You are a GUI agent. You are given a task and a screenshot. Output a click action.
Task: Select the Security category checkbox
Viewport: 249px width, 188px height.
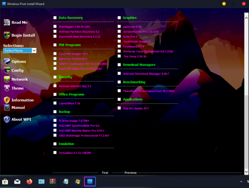coord(55,77)
